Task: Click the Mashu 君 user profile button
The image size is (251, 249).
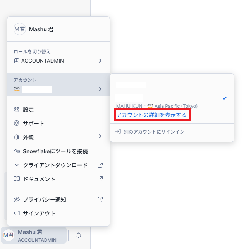Action: (34, 235)
